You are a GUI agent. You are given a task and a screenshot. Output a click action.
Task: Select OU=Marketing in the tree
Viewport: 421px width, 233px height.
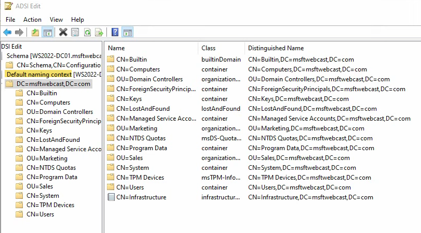tap(47, 158)
